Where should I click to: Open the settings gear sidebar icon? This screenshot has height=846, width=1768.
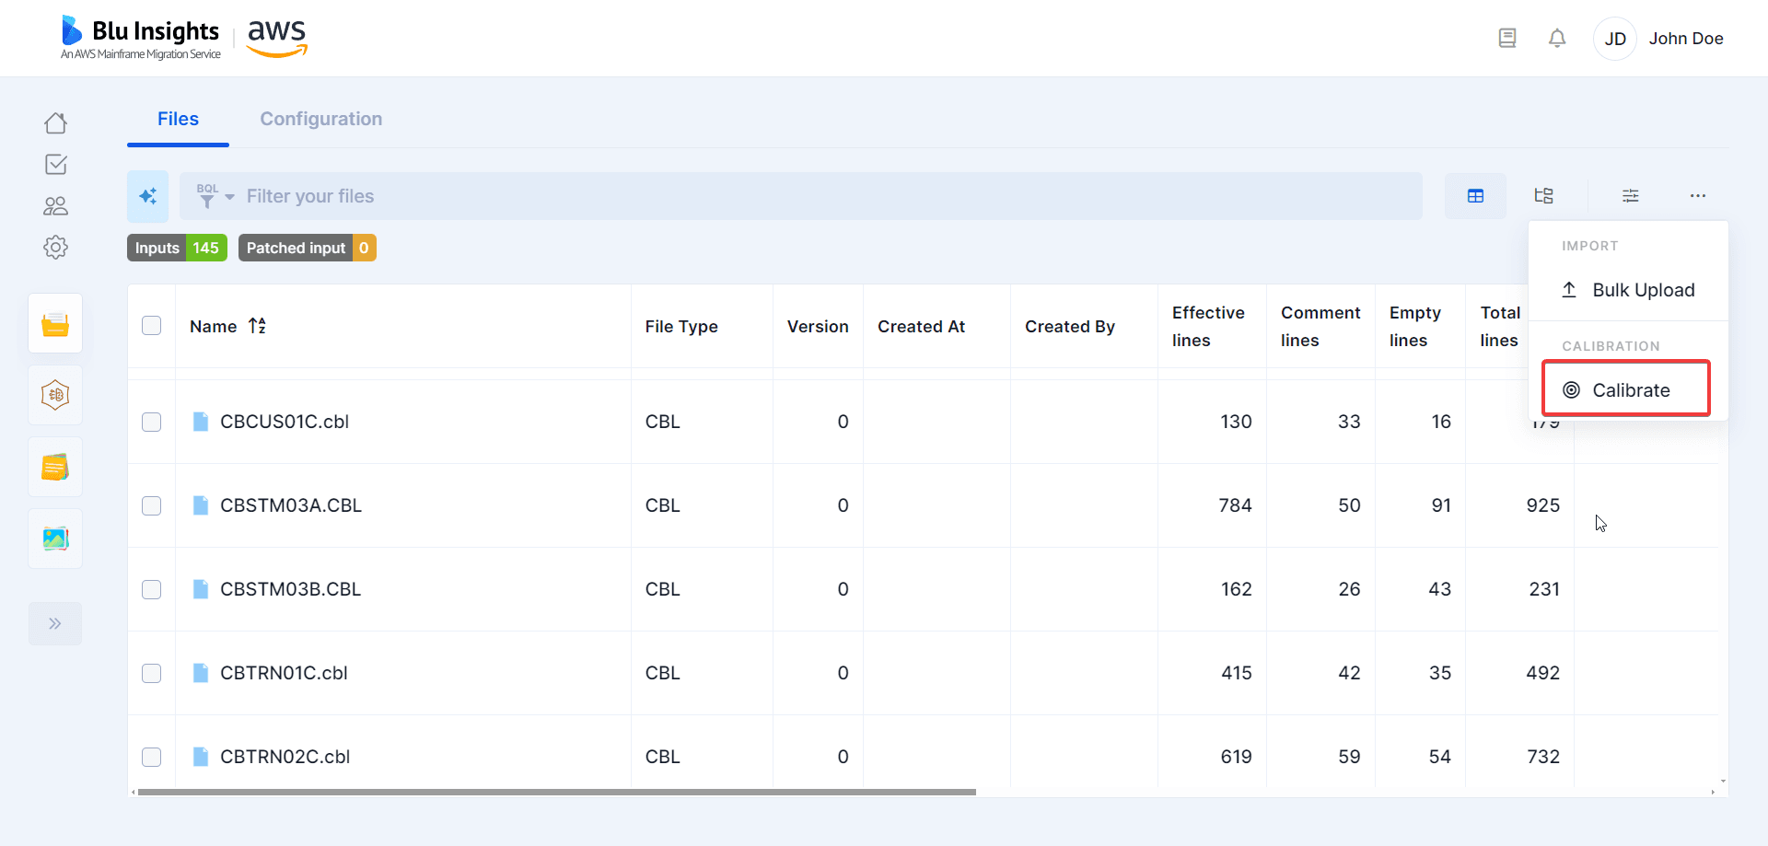tap(55, 248)
